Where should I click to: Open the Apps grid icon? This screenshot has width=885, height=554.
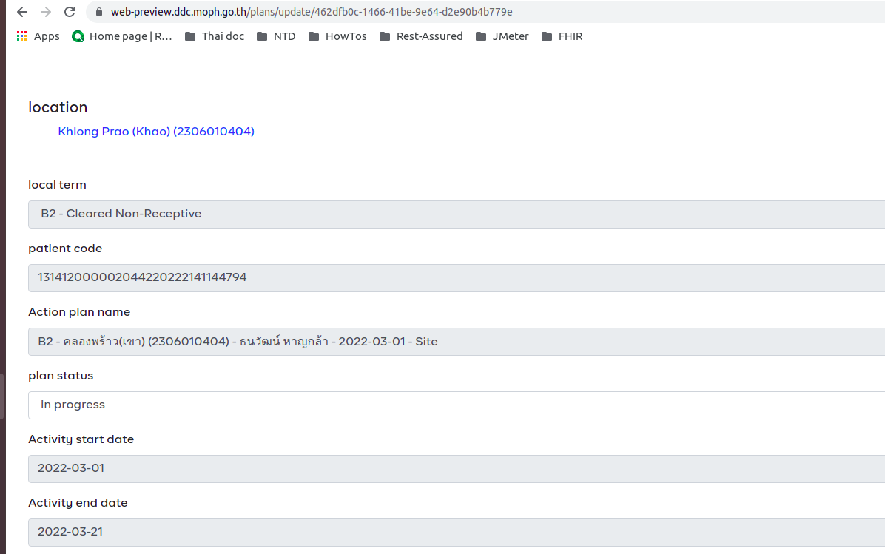point(21,36)
